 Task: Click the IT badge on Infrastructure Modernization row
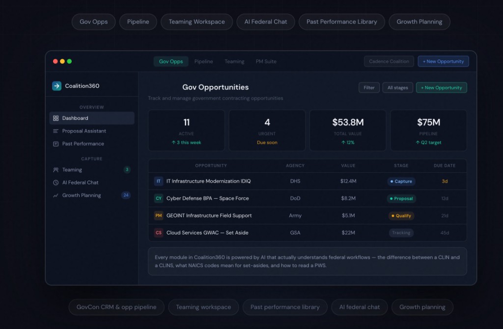pos(158,181)
